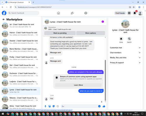This screenshot has height=116, width=146.
Task: Bookmark this page with the star icon
Action: (134, 7)
